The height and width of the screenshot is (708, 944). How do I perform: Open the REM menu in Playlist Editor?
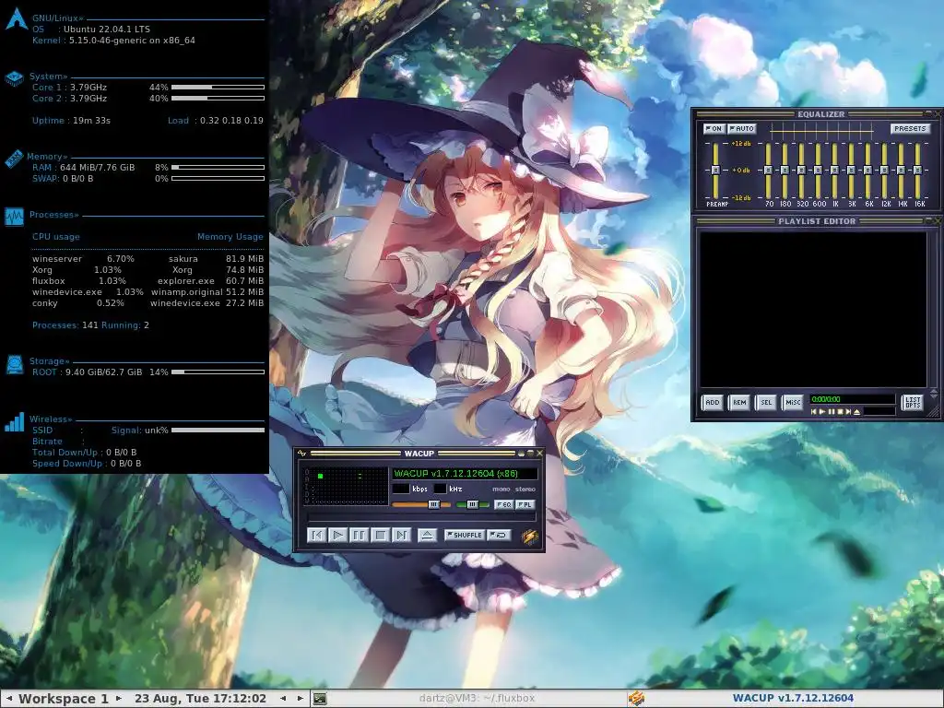tap(739, 402)
